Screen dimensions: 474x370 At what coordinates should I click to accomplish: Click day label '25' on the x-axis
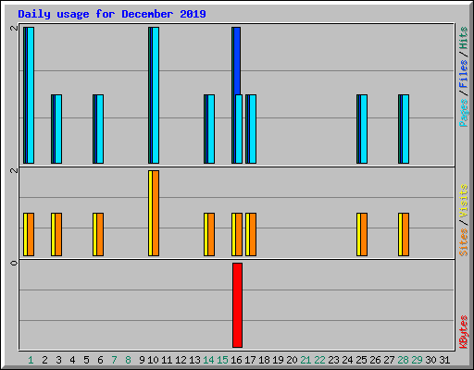[361, 360]
